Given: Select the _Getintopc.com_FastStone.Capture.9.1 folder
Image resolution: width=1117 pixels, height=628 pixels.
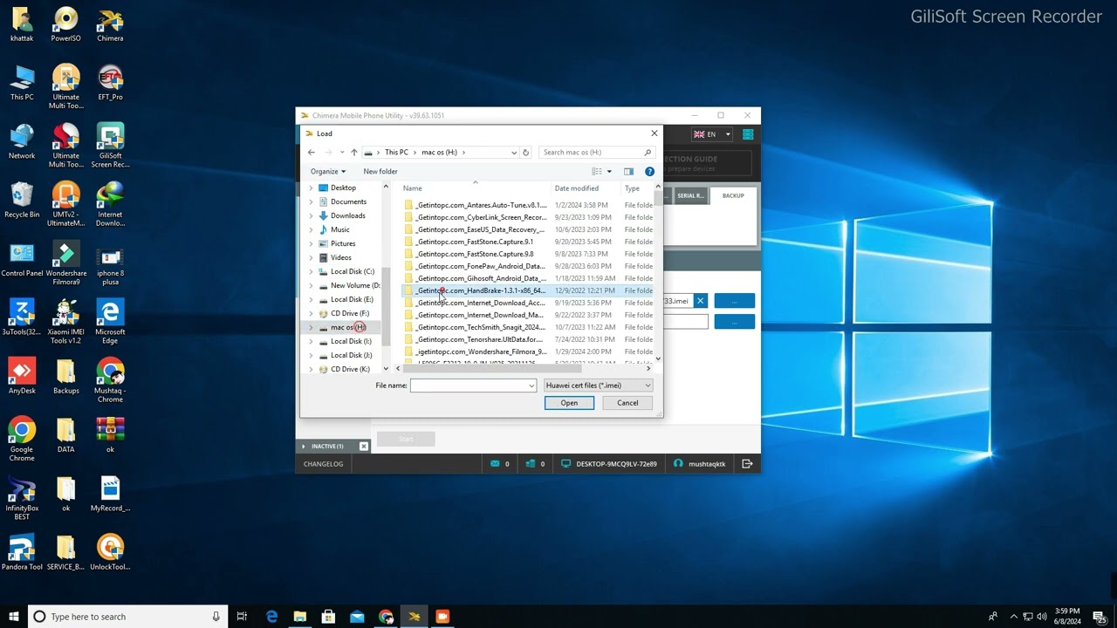Looking at the screenshot, I should coord(474,242).
